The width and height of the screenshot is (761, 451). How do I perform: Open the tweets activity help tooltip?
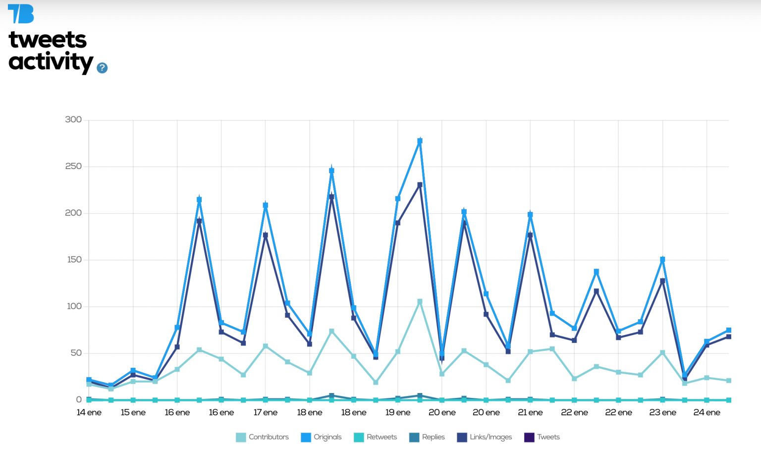pyautogui.click(x=102, y=67)
